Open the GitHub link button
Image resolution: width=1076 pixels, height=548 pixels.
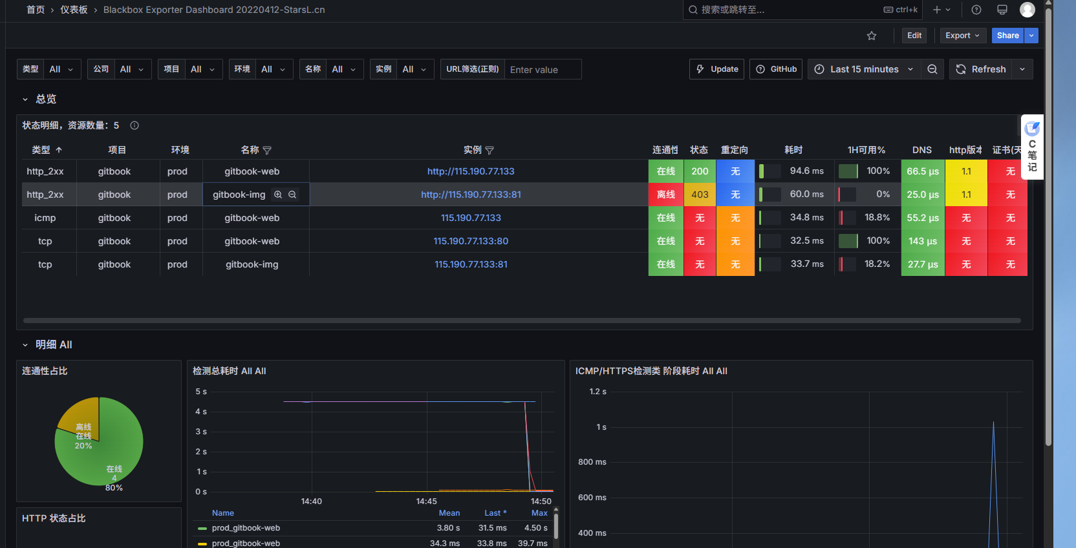click(x=776, y=69)
